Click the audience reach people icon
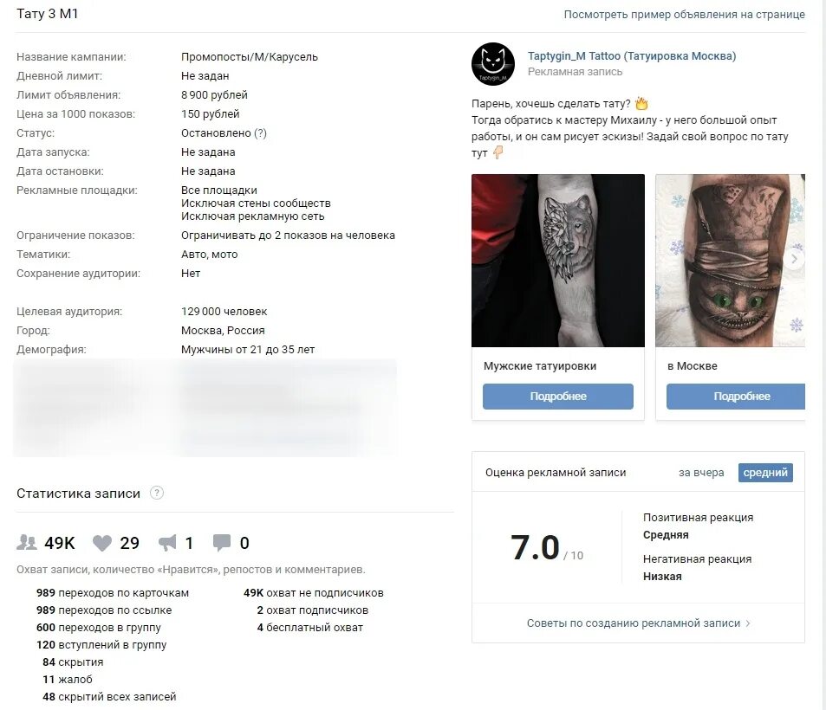826x710 pixels. [x=26, y=542]
